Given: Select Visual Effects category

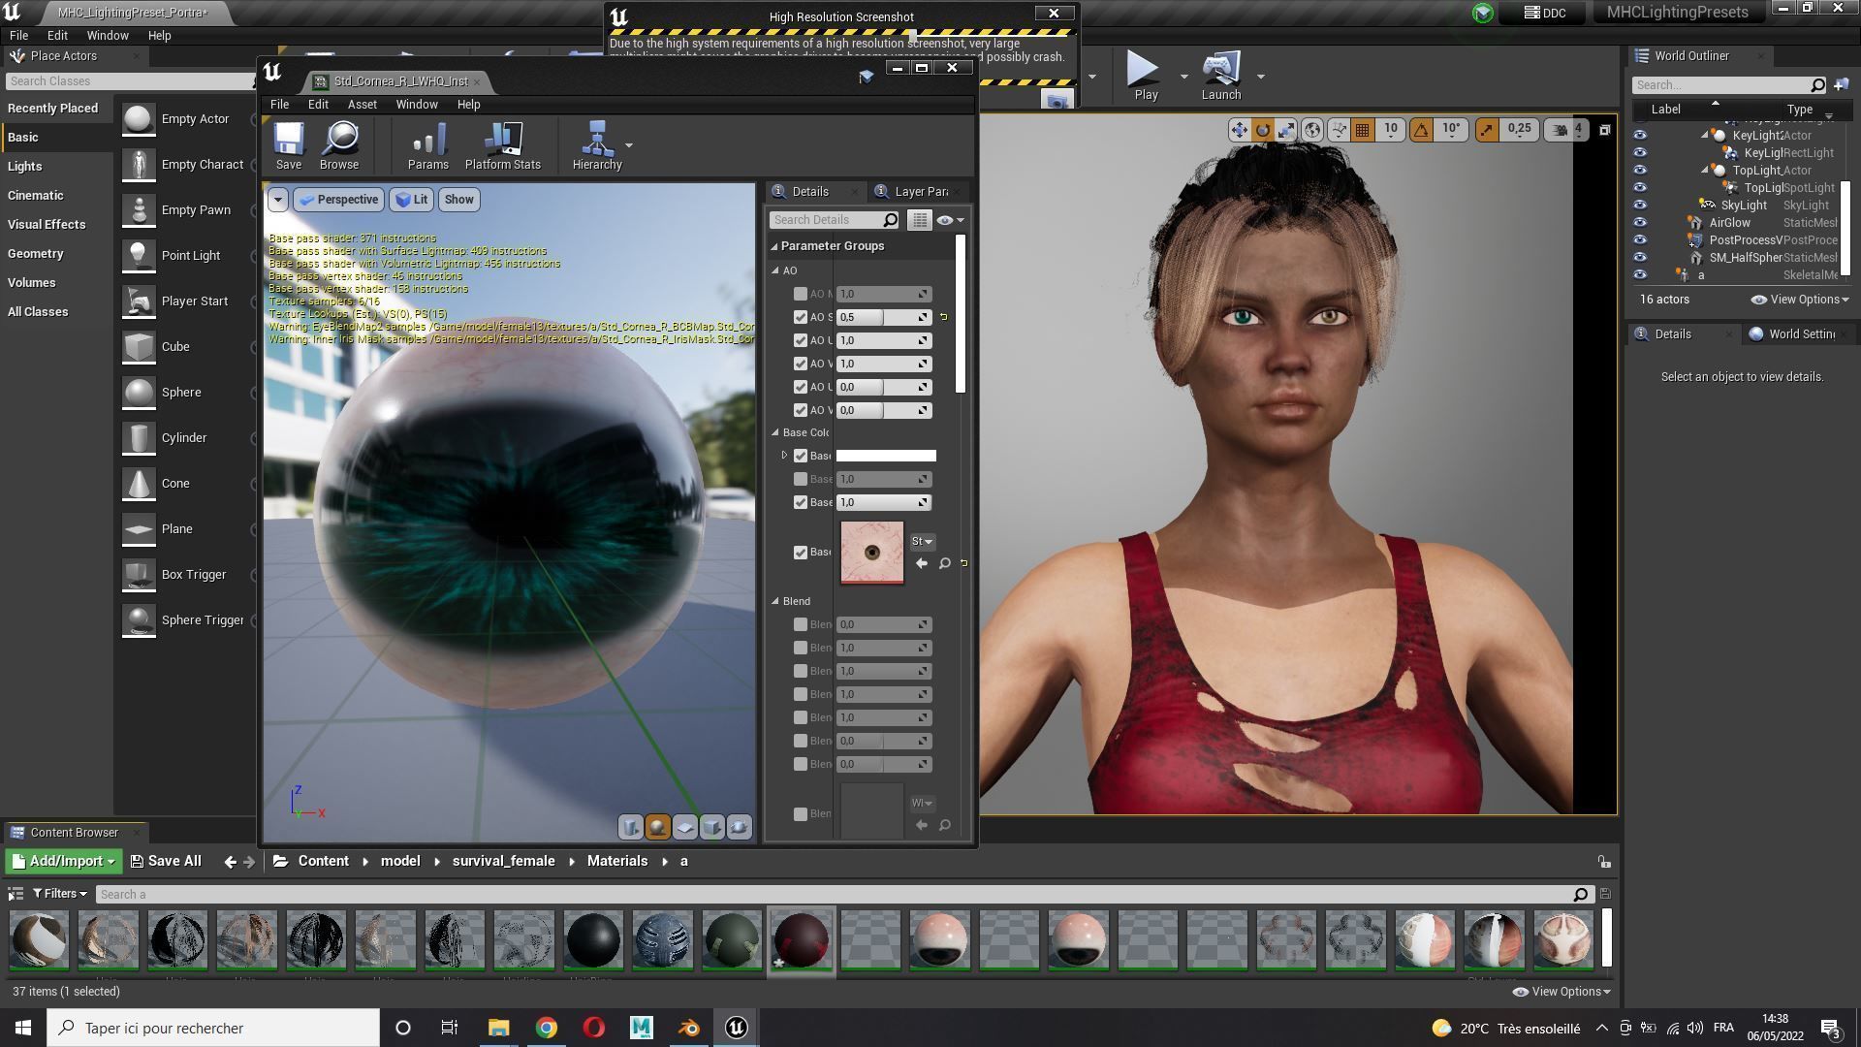Looking at the screenshot, I should pos(47,224).
